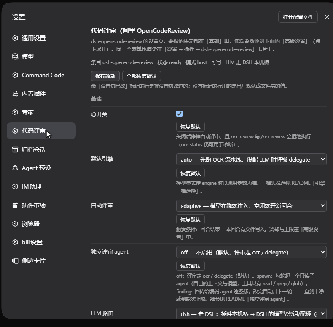The width and height of the screenshot is (333, 327).
Task: Click the database icon beside 模型
Action: coord(15,57)
